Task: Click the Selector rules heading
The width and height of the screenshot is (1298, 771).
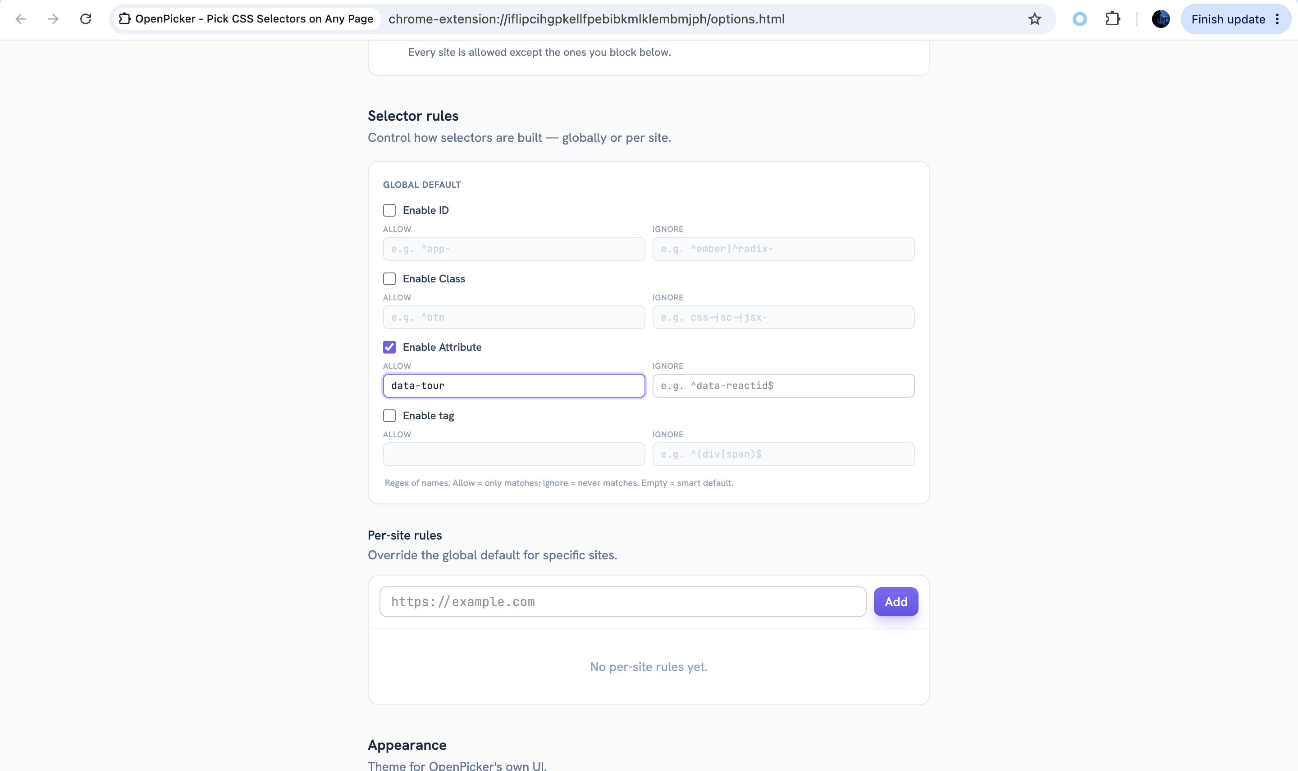Action: coord(413,116)
